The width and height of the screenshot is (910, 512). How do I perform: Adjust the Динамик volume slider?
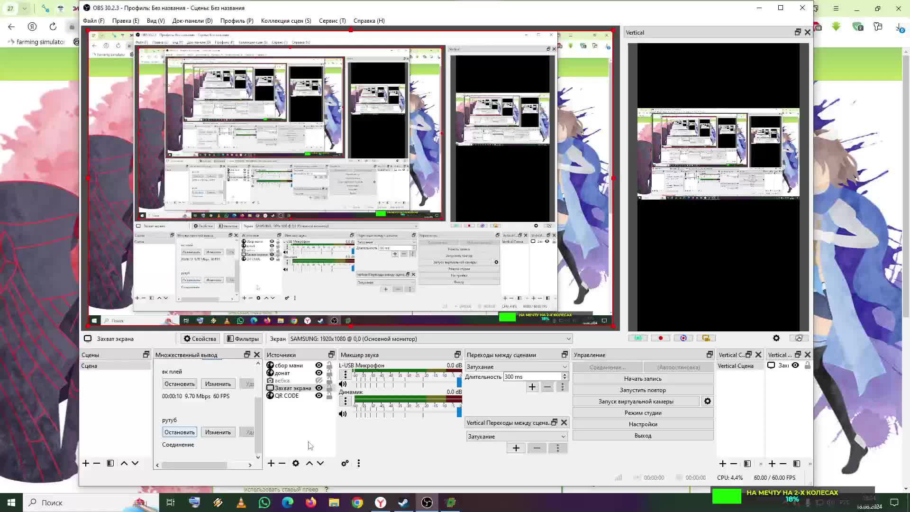458,412
